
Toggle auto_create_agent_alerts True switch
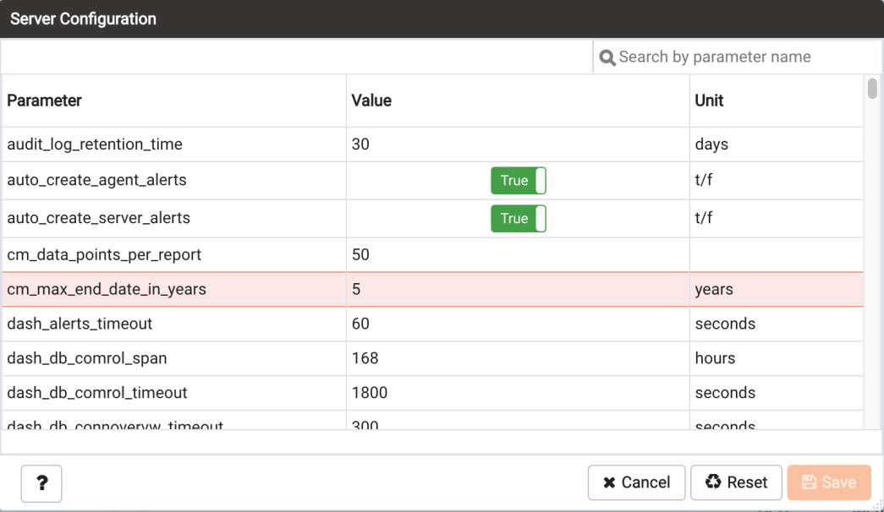(x=518, y=180)
